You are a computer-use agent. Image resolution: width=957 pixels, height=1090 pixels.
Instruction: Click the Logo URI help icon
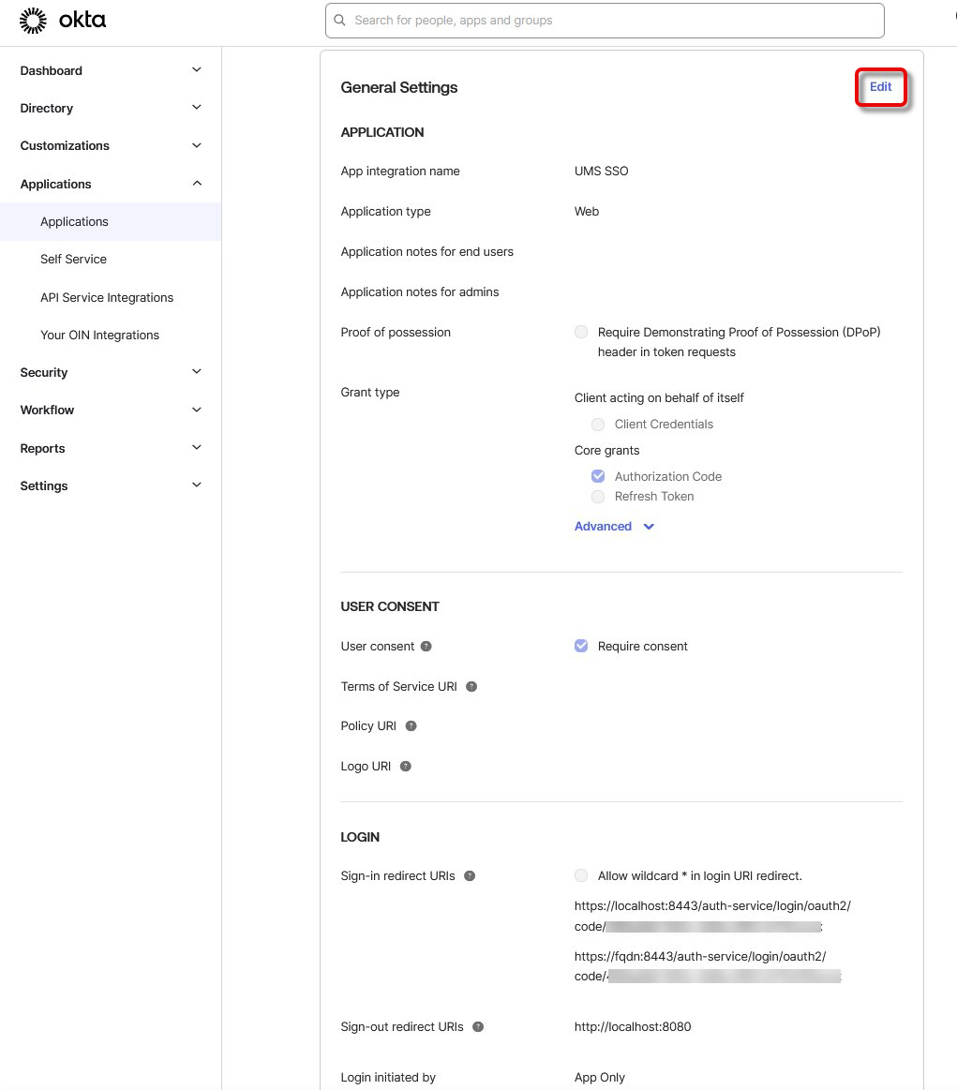[x=406, y=767]
